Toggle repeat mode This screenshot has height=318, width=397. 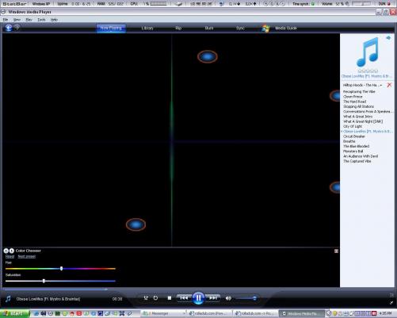[155, 298]
